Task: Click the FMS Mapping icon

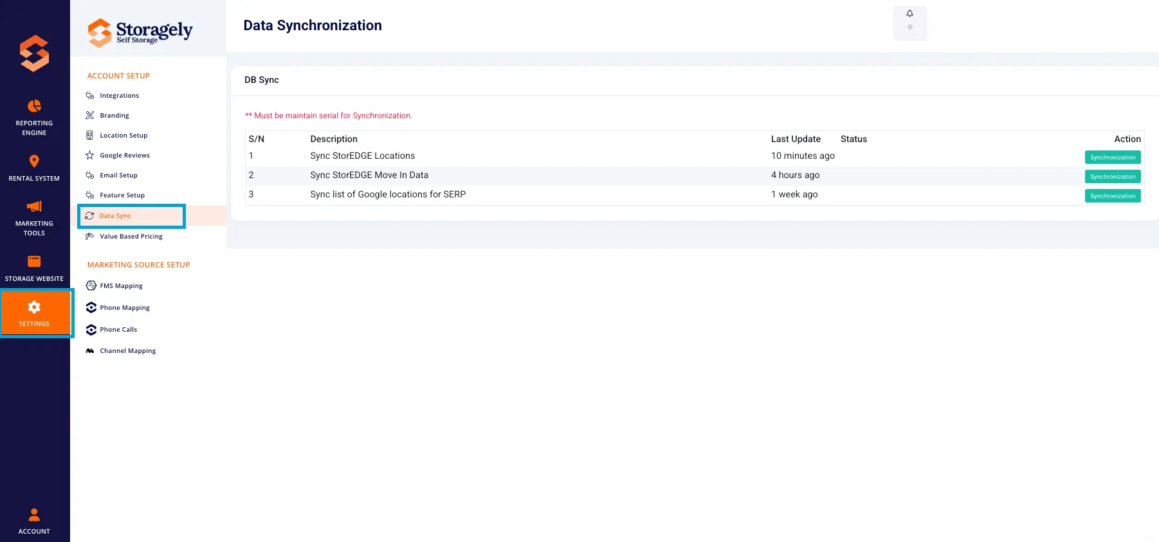Action: pyautogui.click(x=91, y=286)
